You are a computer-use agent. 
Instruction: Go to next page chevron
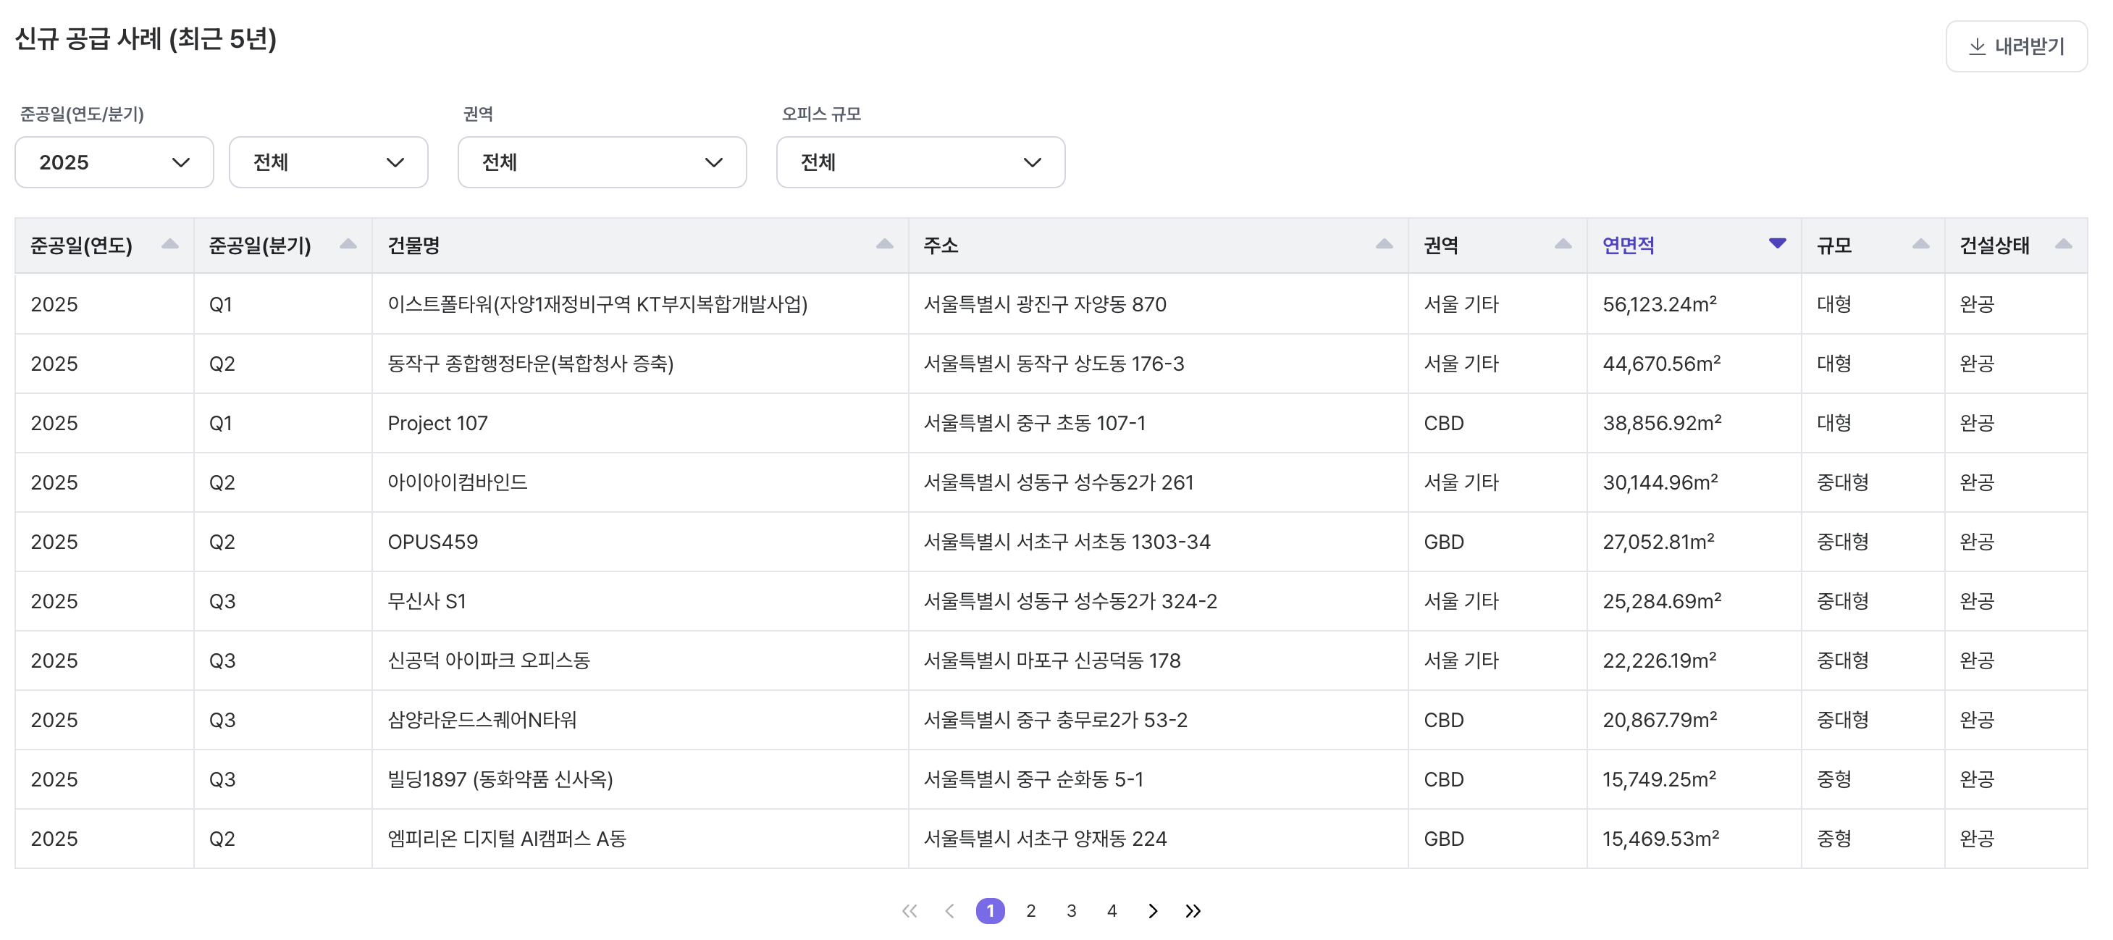pyautogui.click(x=1153, y=910)
